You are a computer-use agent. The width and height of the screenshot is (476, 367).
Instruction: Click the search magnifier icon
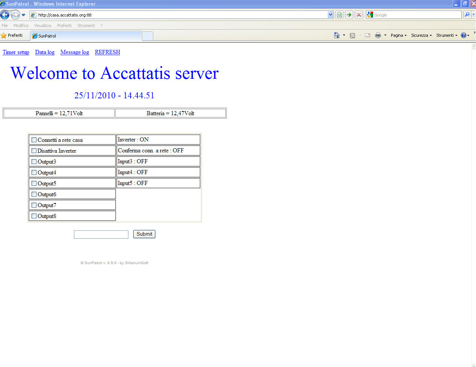467,15
